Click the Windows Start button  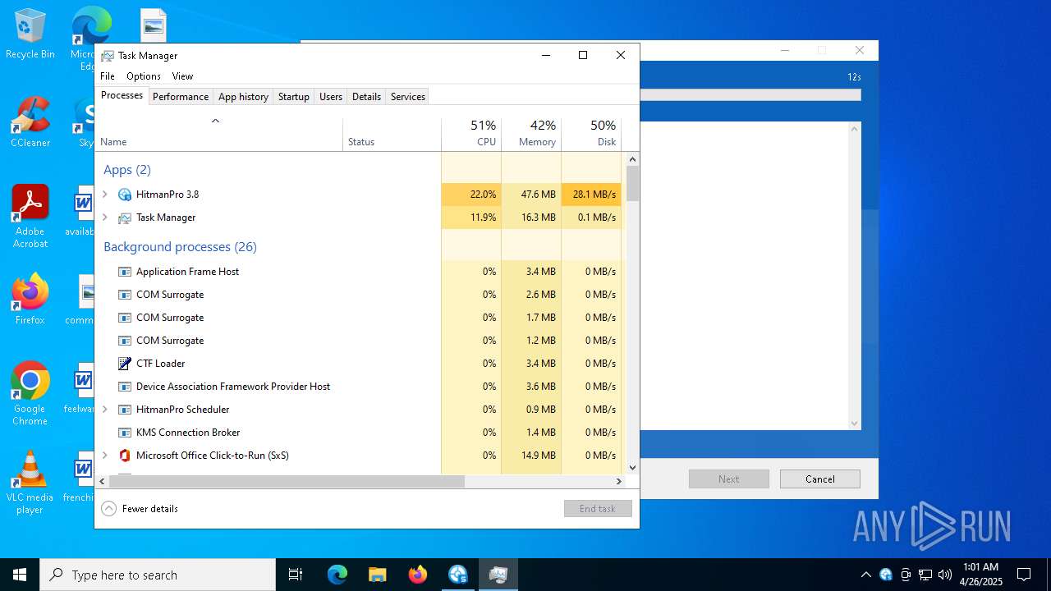[x=20, y=575]
